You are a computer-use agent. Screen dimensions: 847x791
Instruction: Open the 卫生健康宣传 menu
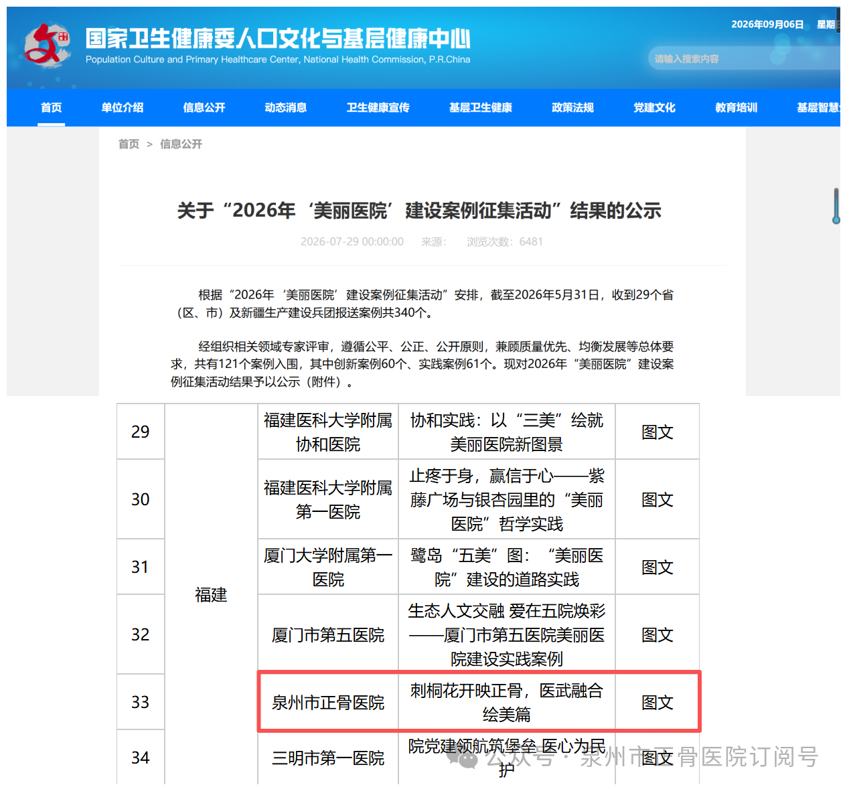[378, 108]
